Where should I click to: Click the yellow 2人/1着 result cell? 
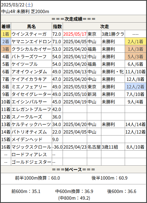pyautogui.click(x=136, y=42)
